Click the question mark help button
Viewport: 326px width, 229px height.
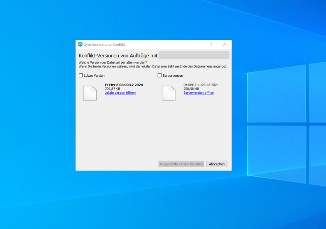point(211,44)
